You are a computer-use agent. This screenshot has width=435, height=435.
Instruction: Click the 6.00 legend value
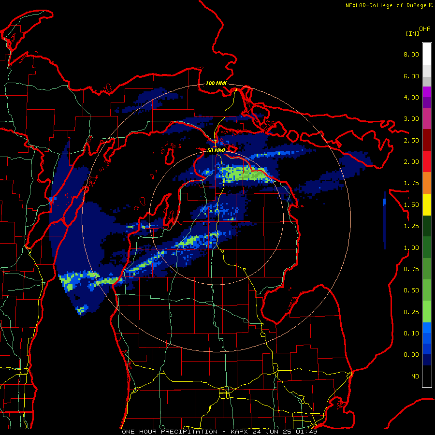click(x=411, y=76)
